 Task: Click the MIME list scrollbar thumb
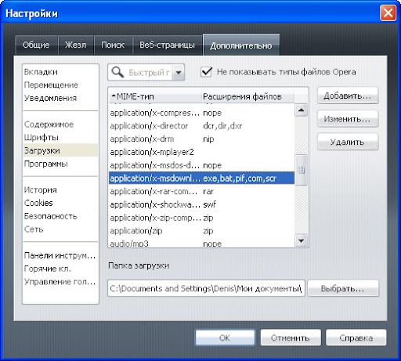point(301,170)
